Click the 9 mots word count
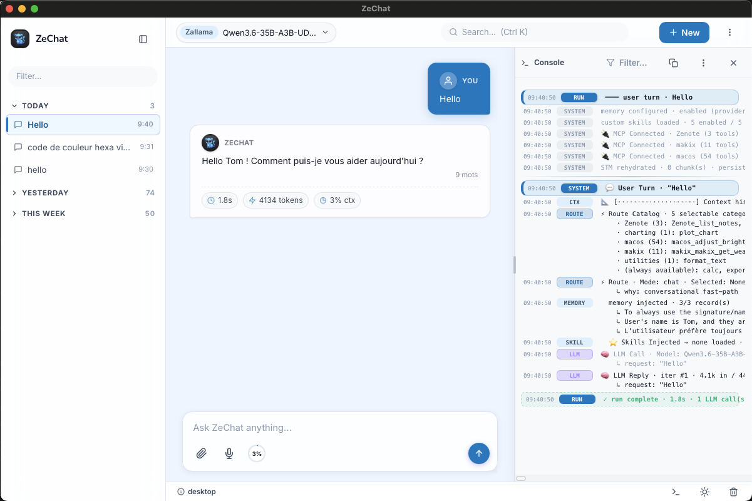This screenshot has width=752, height=501. [x=466, y=175]
